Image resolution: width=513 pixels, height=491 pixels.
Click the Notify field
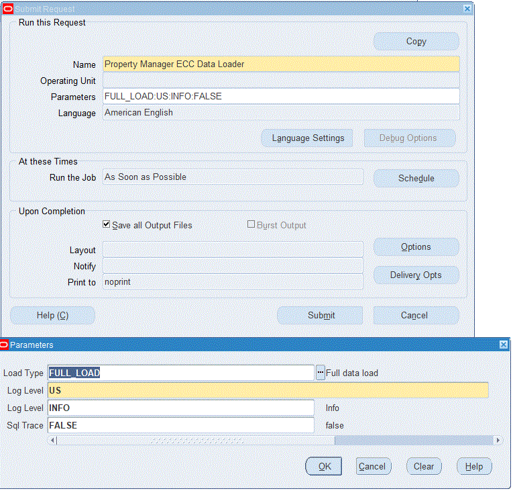(x=233, y=266)
